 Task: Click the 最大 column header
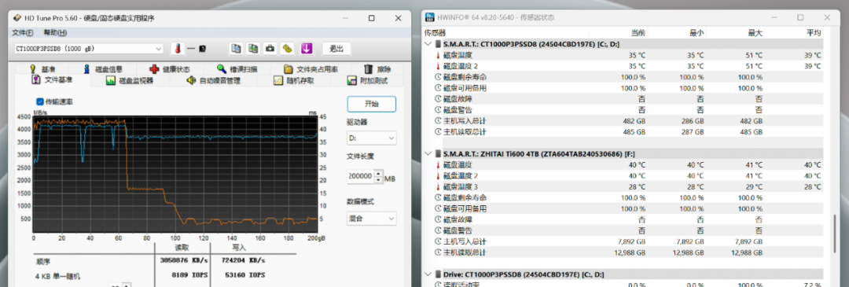[x=755, y=33]
